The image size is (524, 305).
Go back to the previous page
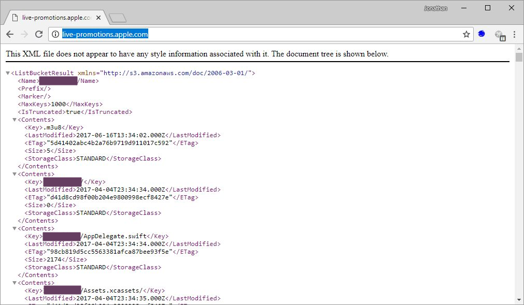click(10, 34)
